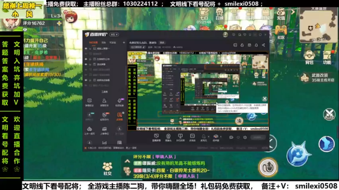339x190 pixels.
Task: Toggle the Auto battle button in game
Action: tap(329, 114)
